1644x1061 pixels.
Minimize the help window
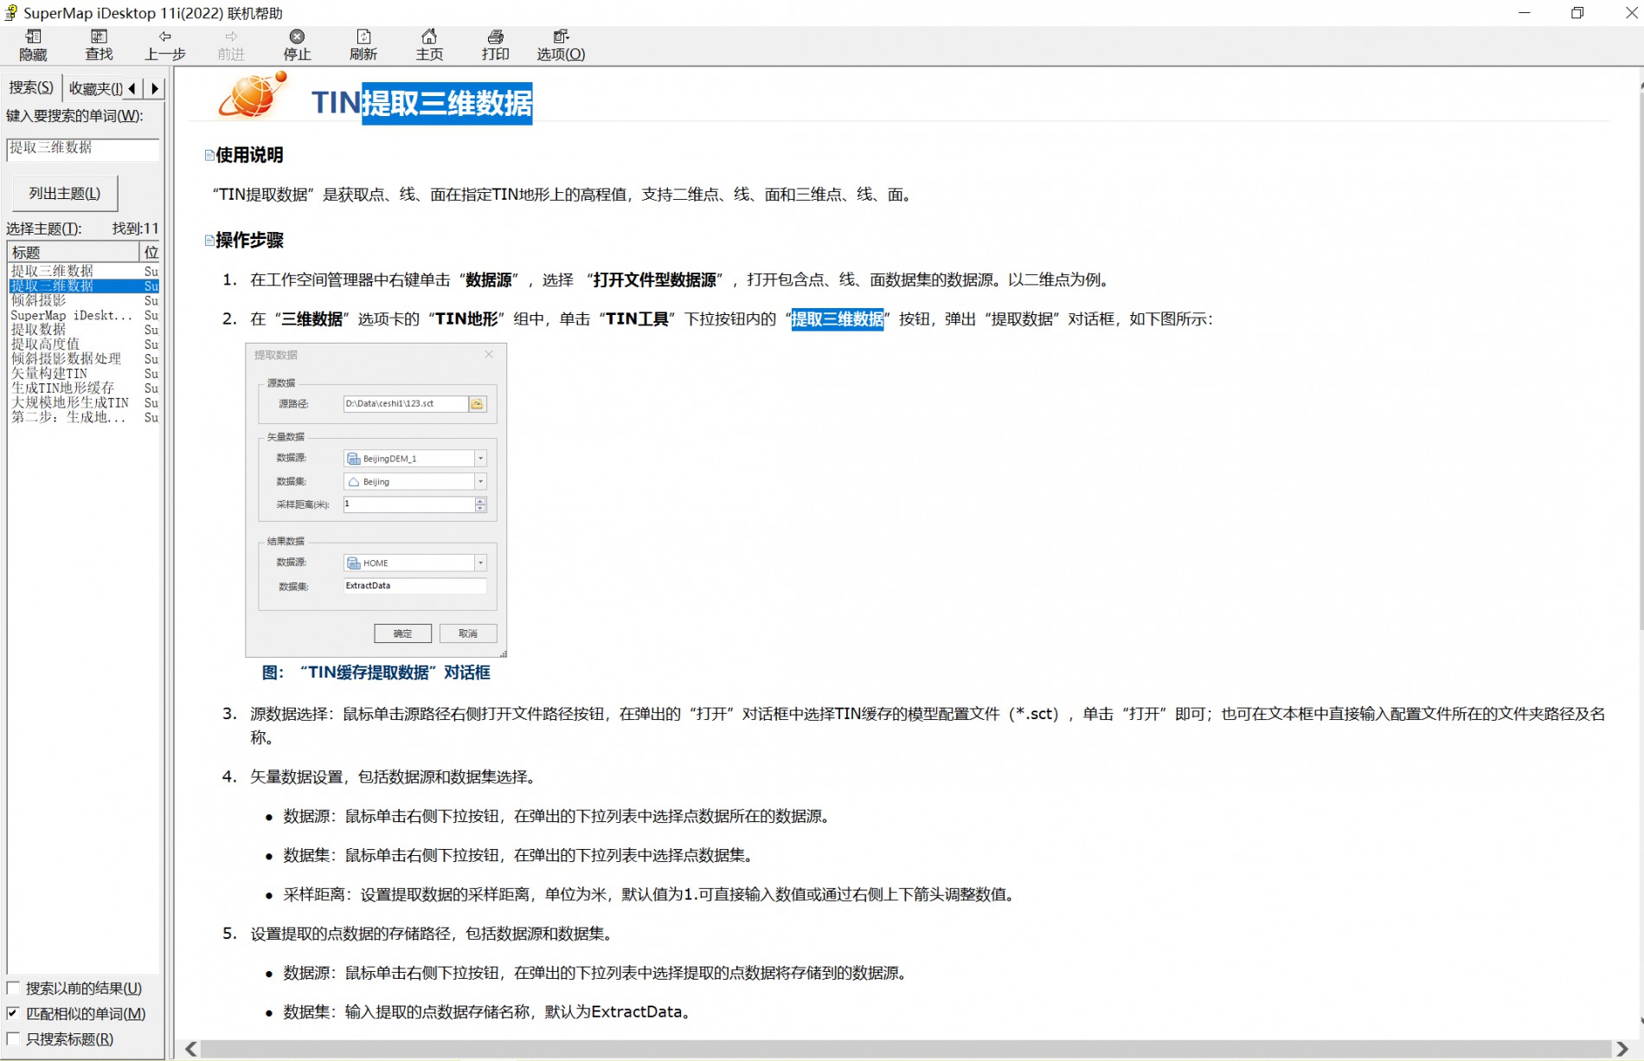[1525, 13]
